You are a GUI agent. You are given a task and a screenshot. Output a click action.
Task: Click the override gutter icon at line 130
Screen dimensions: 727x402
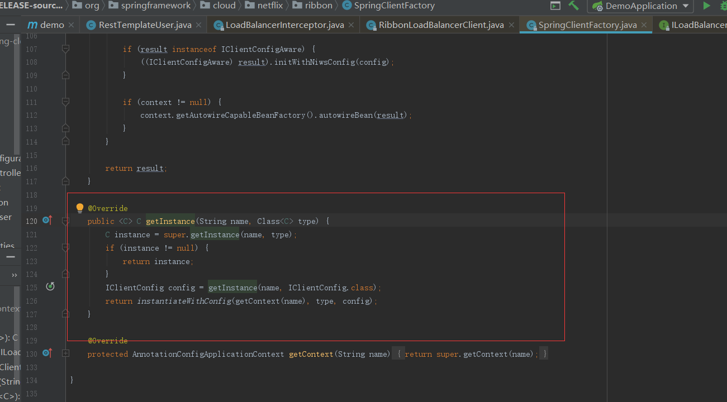click(x=47, y=353)
